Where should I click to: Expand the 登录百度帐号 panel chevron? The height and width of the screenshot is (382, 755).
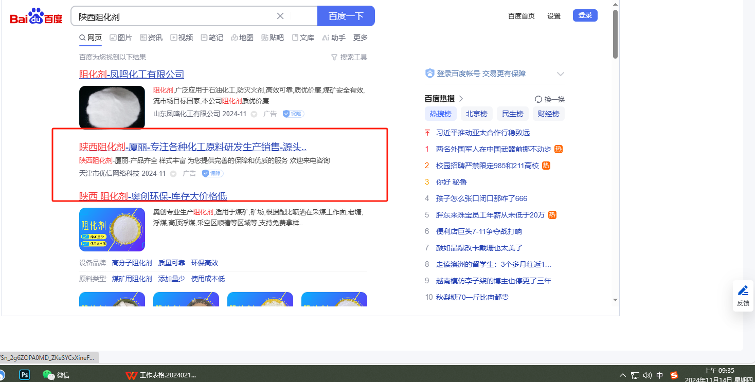coord(561,74)
